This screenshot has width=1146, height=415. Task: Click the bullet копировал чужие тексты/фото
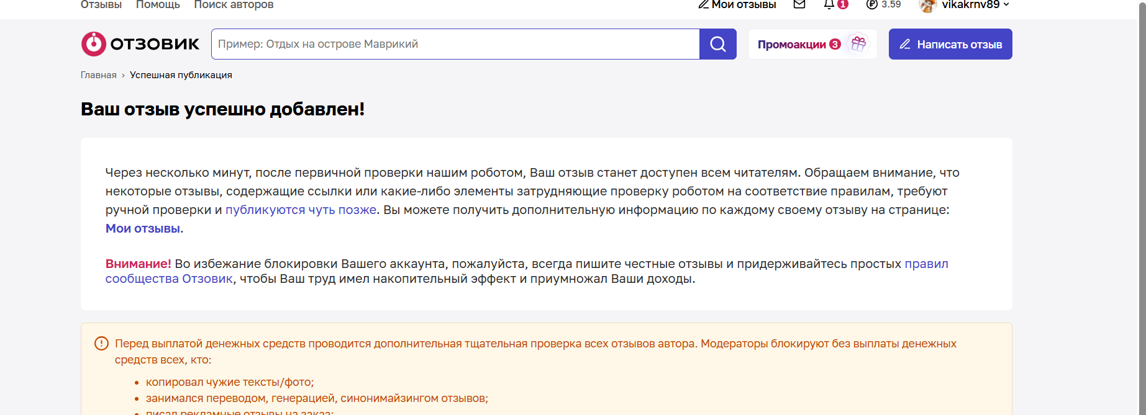pyautogui.click(x=230, y=382)
